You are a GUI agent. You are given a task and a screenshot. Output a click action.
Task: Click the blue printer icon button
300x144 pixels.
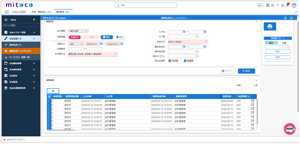coord(270,27)
